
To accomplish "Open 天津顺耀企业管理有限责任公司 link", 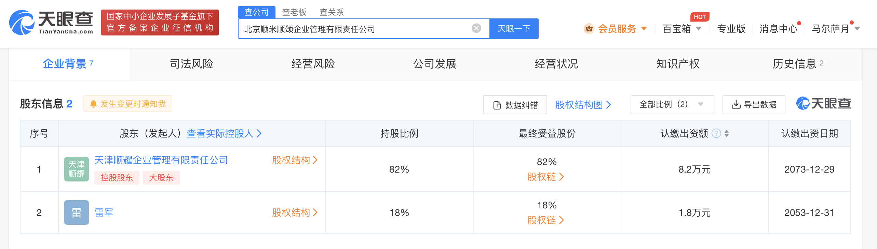I will [161, 160].
